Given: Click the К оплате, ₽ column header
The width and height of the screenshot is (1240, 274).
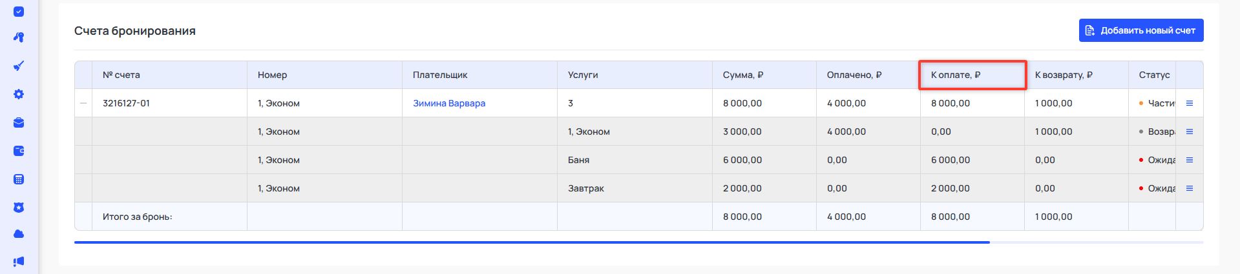Looking at the screenshot, I should click(955, 75).
